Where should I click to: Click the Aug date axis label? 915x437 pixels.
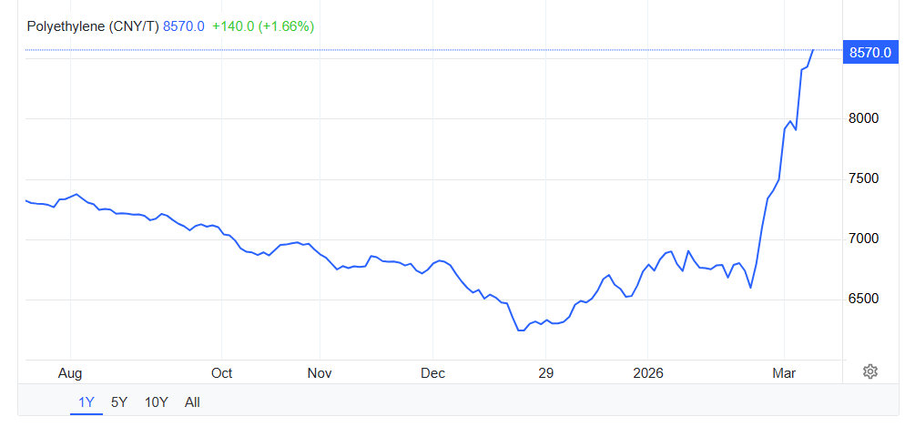(x=70, y=373)
